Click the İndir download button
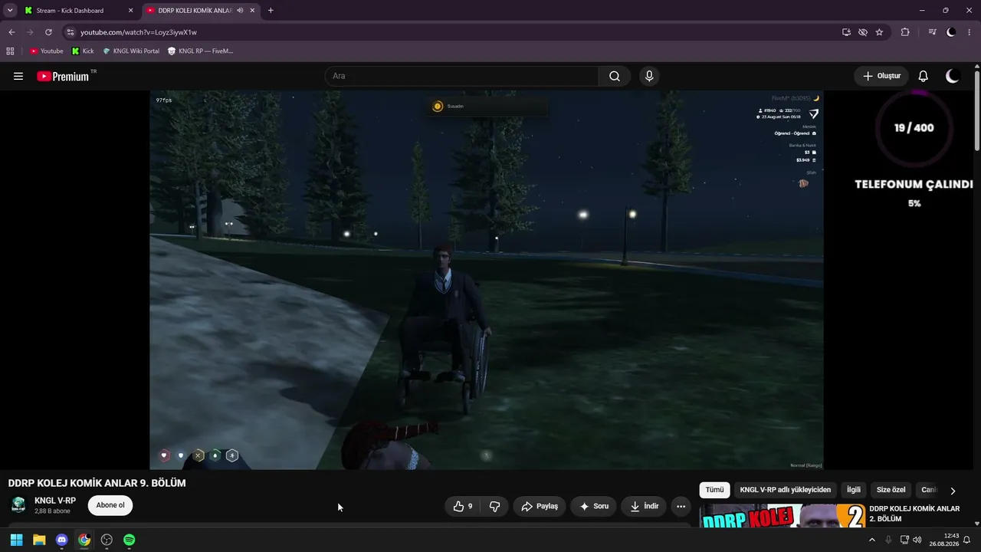 pos(644,506)
